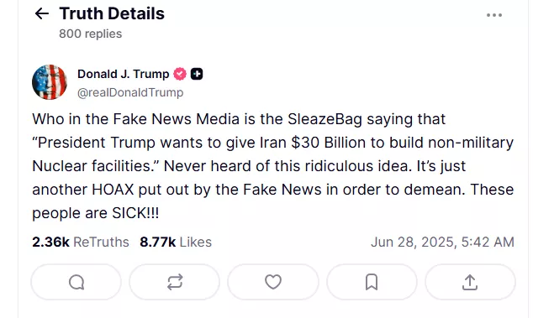Viewport: 533px width, 318px height.
Task: Open the three-dots more options menu
Action: 494,15
